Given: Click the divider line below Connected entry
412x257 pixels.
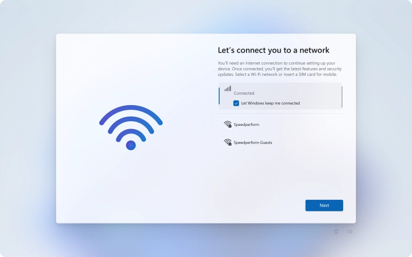Looking at the screenshot, I should tap(280, 114).
